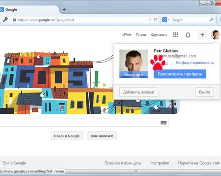Click the reload page icon
Screen dimensions: 221x176
[155, 20]
